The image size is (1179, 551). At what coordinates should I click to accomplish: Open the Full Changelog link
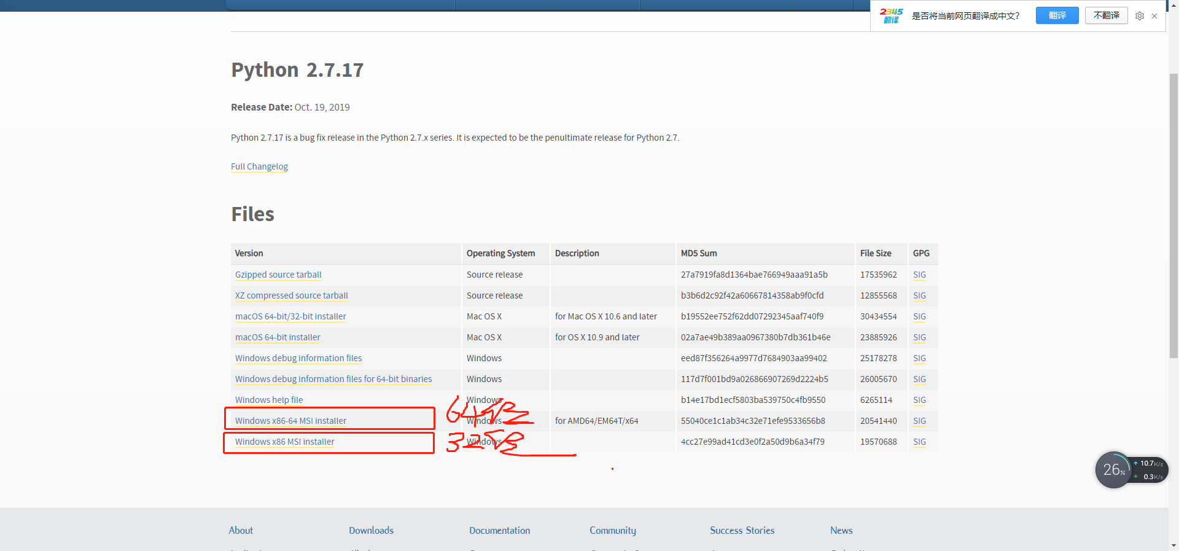259,166
